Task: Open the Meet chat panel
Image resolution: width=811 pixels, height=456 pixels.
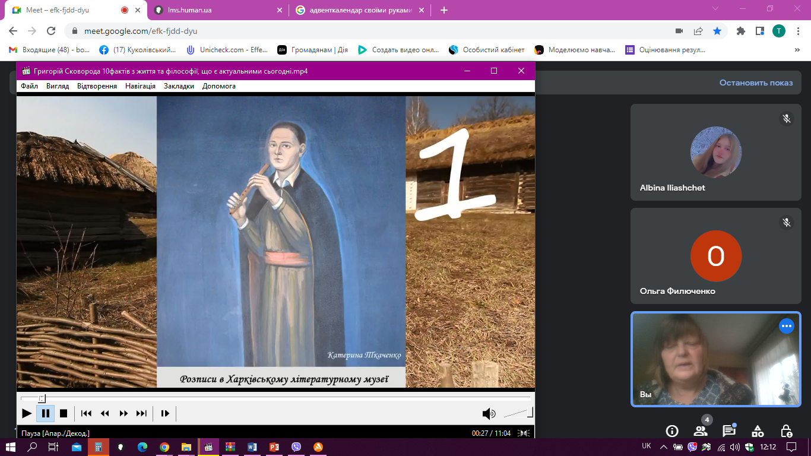Action: click(729, 430)
